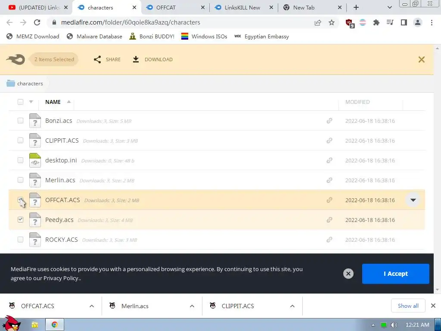Copy link icon for Peedy.acs
Image resolution: width=441 pixels, height=331 pixels.
click(329, 220)
